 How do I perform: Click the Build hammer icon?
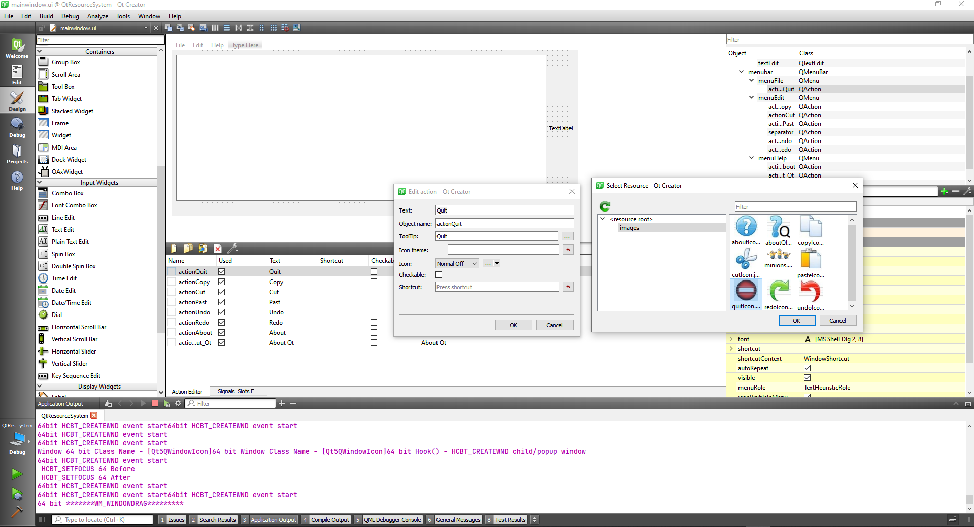pos(17,511)
